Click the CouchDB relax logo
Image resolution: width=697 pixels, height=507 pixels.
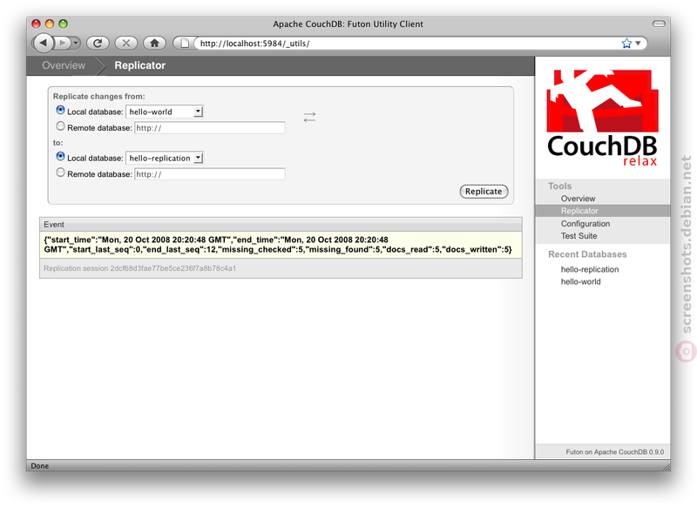602,118
